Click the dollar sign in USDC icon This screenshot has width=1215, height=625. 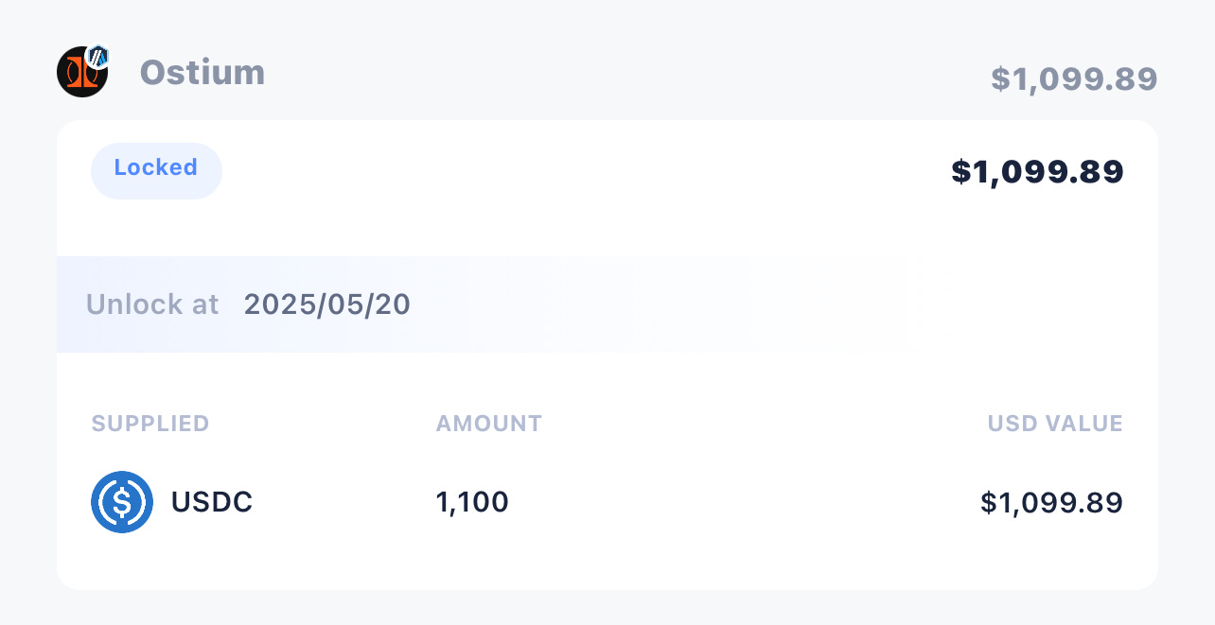tap(122, 502)
